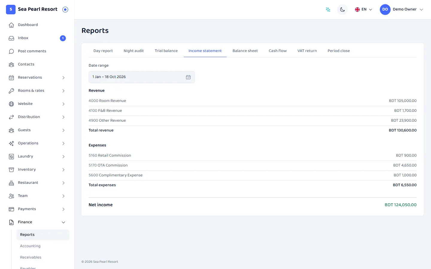Collapse the Finance submenu chevron
The image size is (431, 269).
(63, 222)
